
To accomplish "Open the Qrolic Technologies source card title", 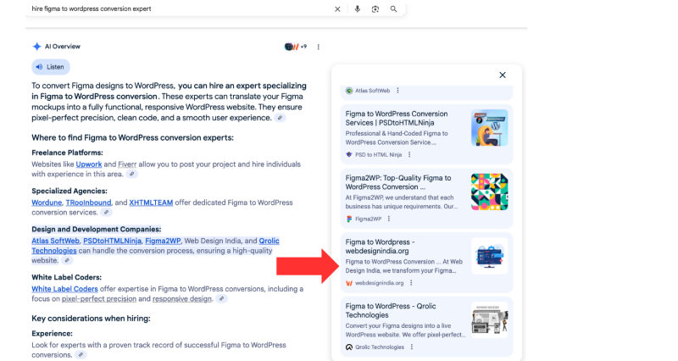I will pyautogui.click(x=391, y=310).
